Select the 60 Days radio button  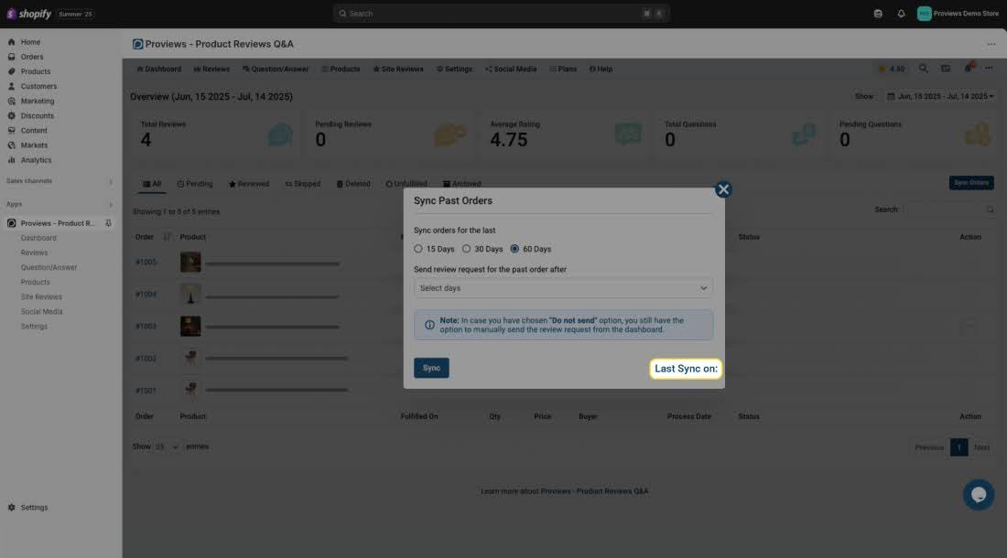(514, 249)
